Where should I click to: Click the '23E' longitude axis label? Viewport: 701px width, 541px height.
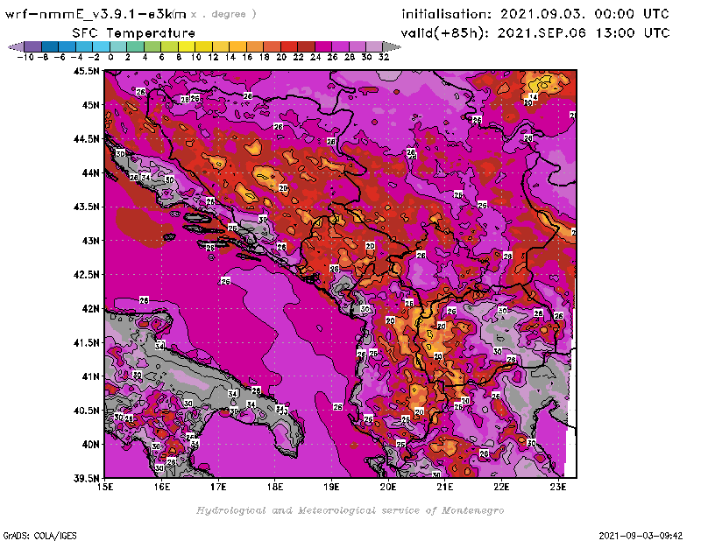point(558,487)
